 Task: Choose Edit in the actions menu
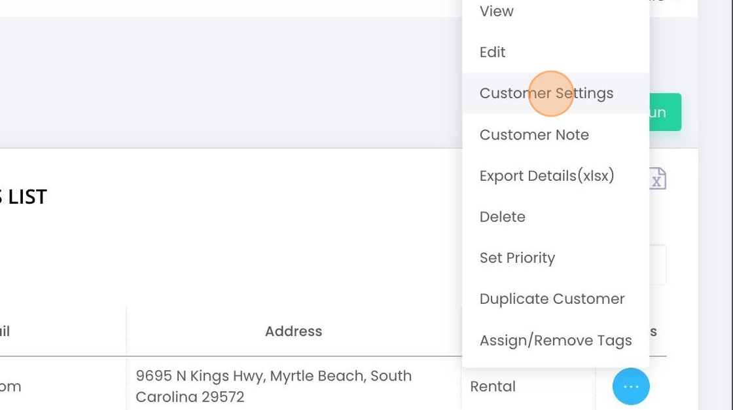pyautogui.click(x=493, y=52)
